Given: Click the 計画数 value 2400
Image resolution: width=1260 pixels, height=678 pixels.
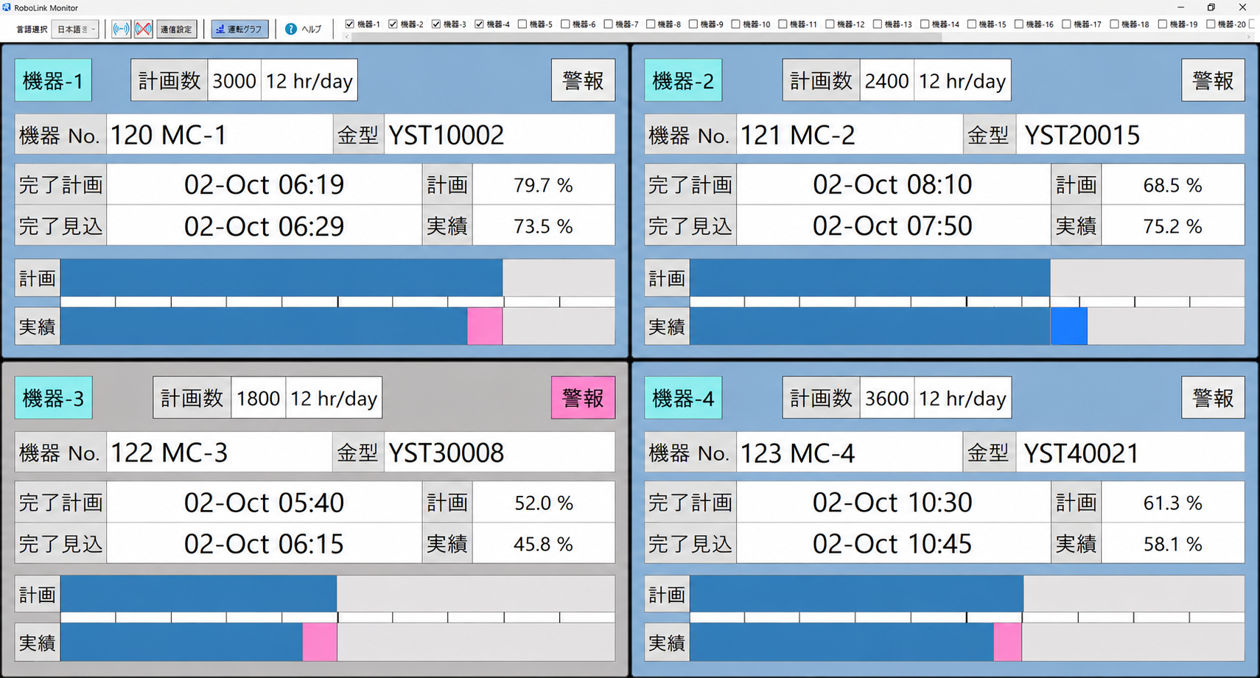Looking at the screenshot, I should (x=886, y=80).
